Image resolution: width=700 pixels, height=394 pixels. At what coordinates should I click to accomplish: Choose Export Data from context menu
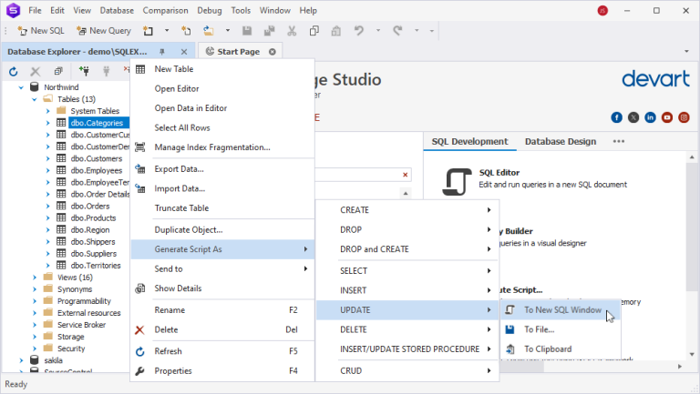coord(222,169)
